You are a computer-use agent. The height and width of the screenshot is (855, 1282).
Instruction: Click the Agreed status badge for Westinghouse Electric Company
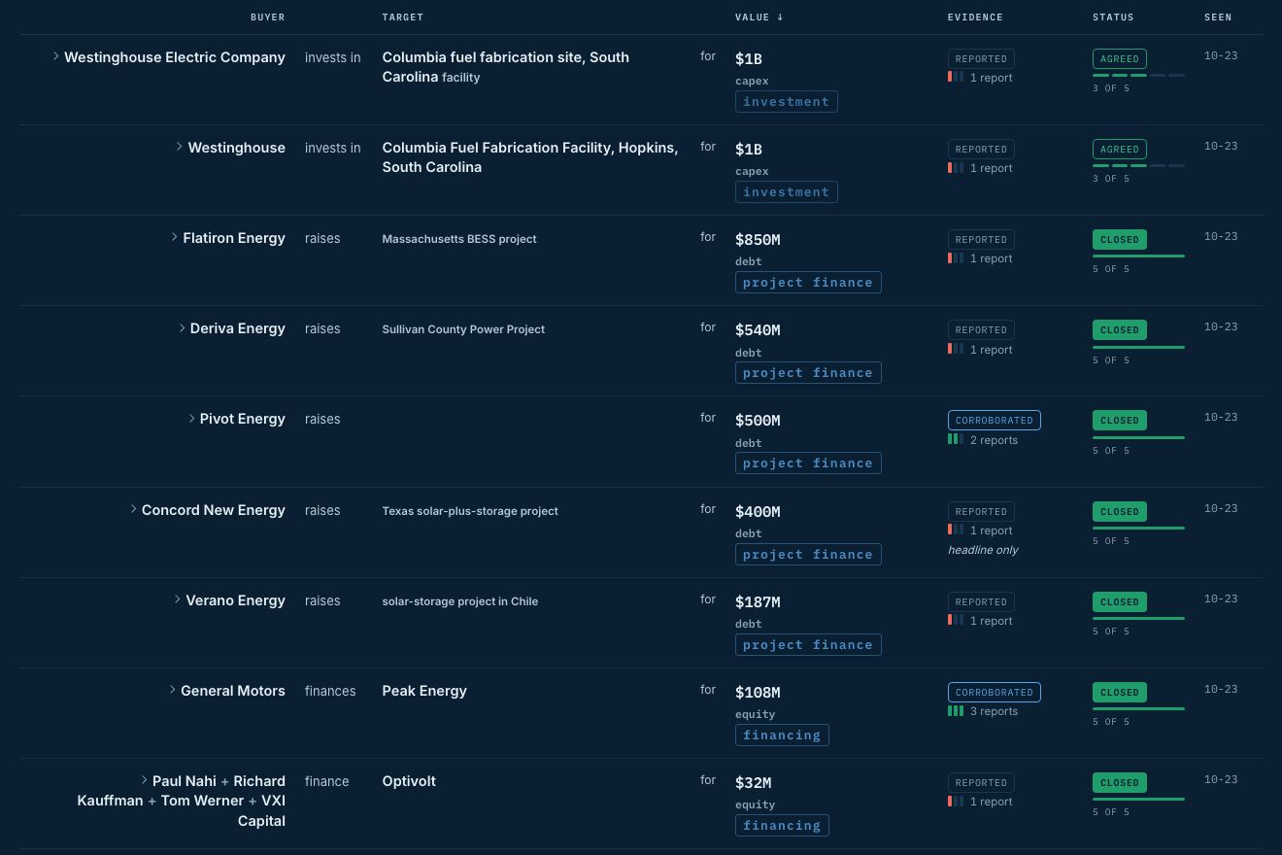click(1120, 59)
